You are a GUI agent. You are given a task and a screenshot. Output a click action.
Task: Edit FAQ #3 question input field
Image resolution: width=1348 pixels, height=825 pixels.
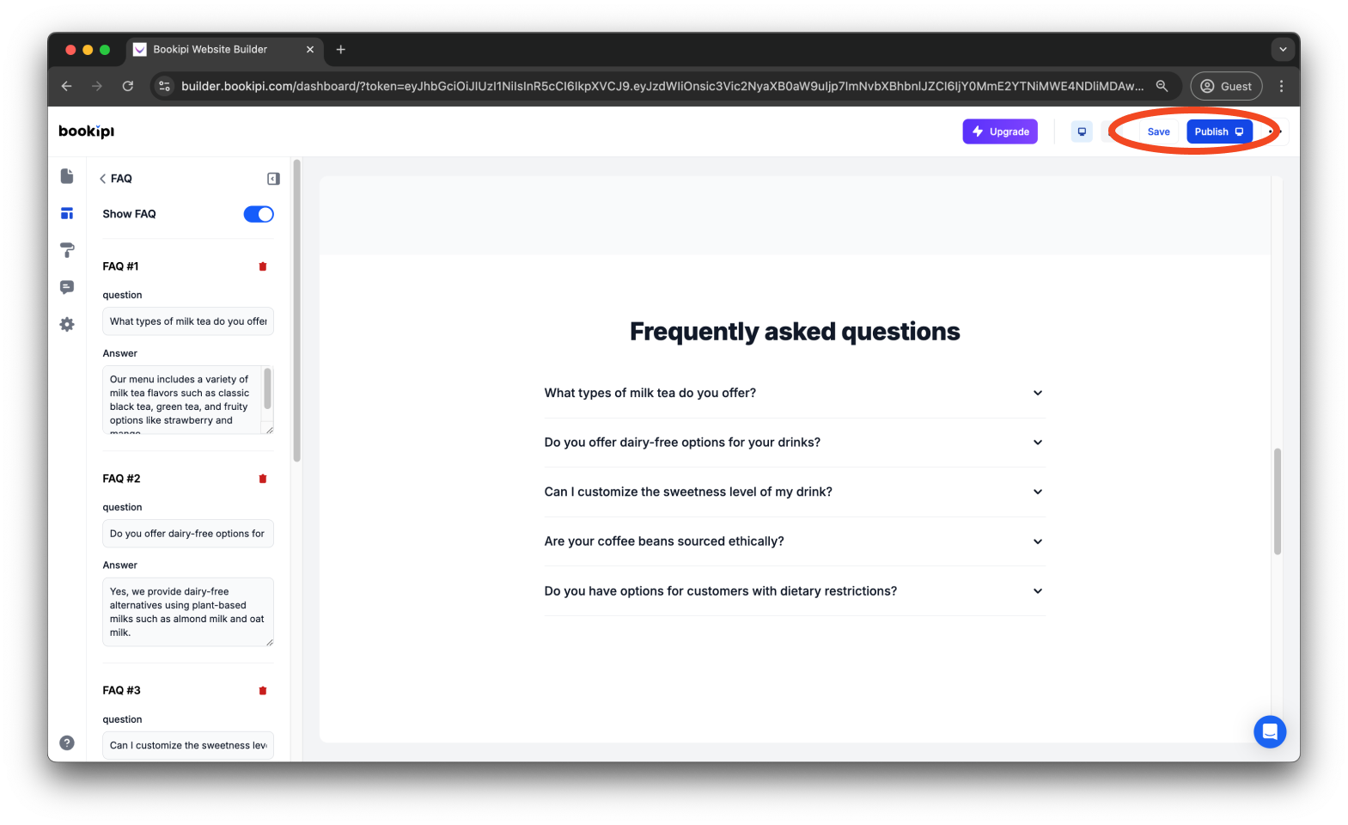188,745
